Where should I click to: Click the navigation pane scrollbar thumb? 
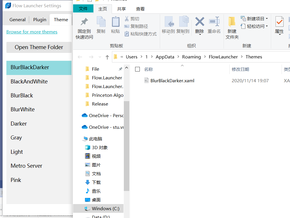click(x=126, y=146)
